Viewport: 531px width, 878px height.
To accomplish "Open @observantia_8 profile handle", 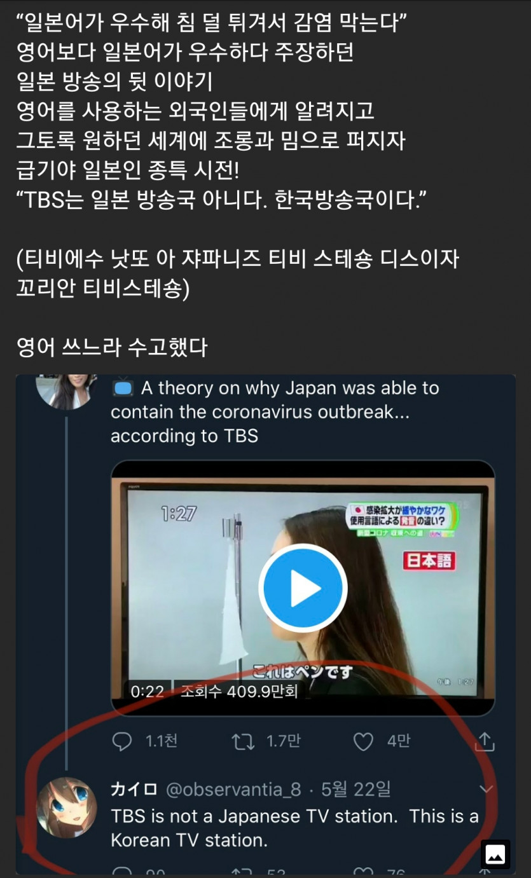I will 233,790.
